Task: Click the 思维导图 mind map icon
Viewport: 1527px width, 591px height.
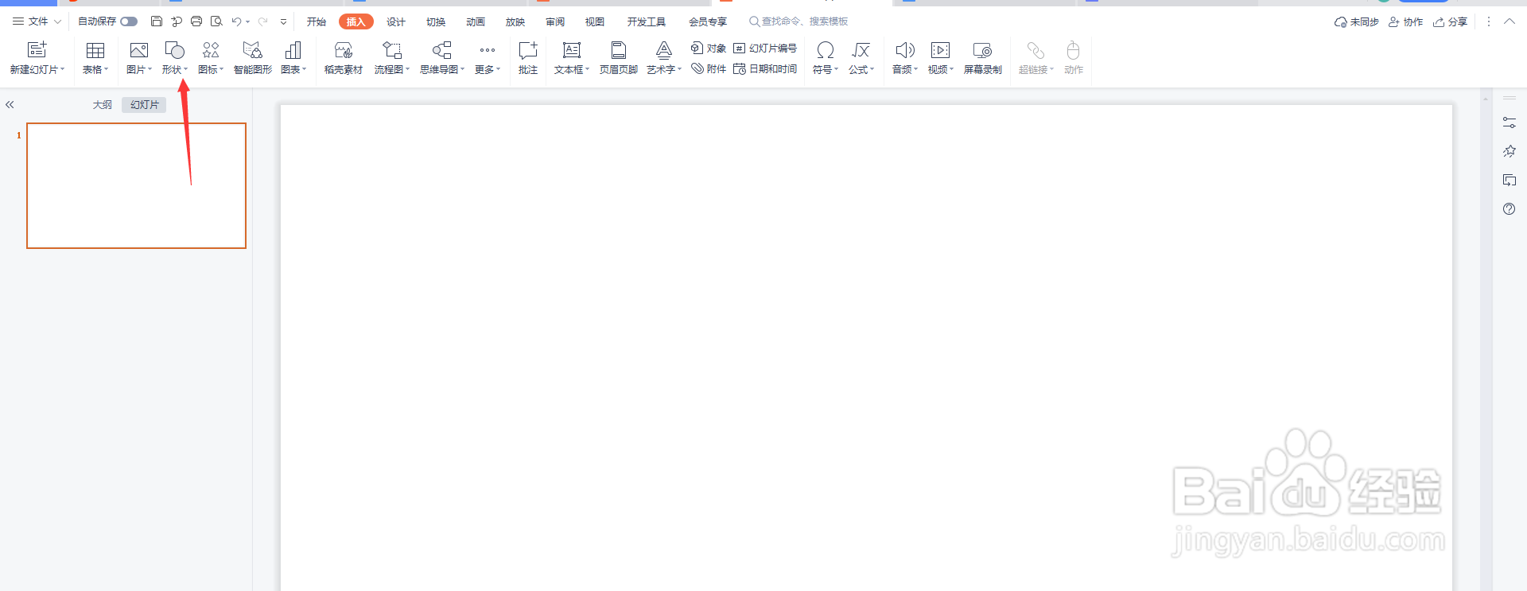Action: (442, 50)
